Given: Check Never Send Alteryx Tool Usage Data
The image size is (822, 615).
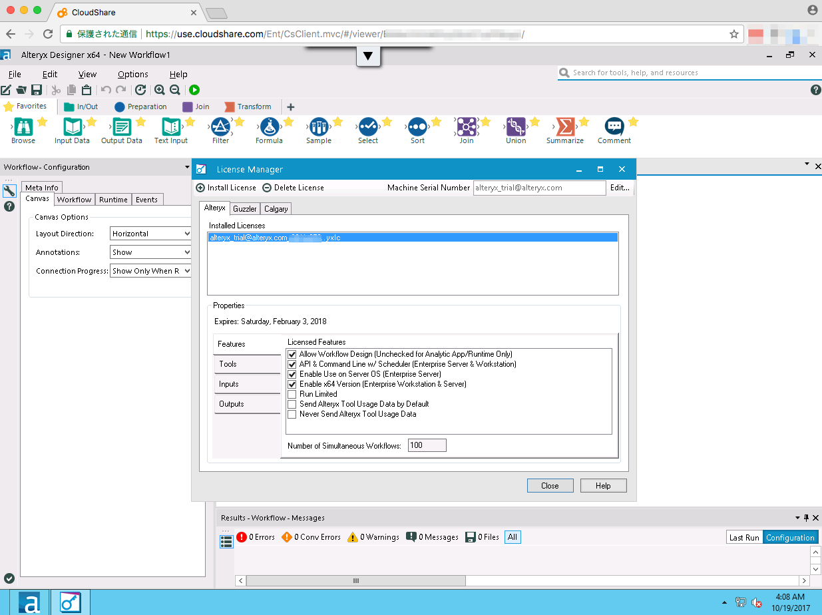Looking at the screenshot, I should pos(292,414).
